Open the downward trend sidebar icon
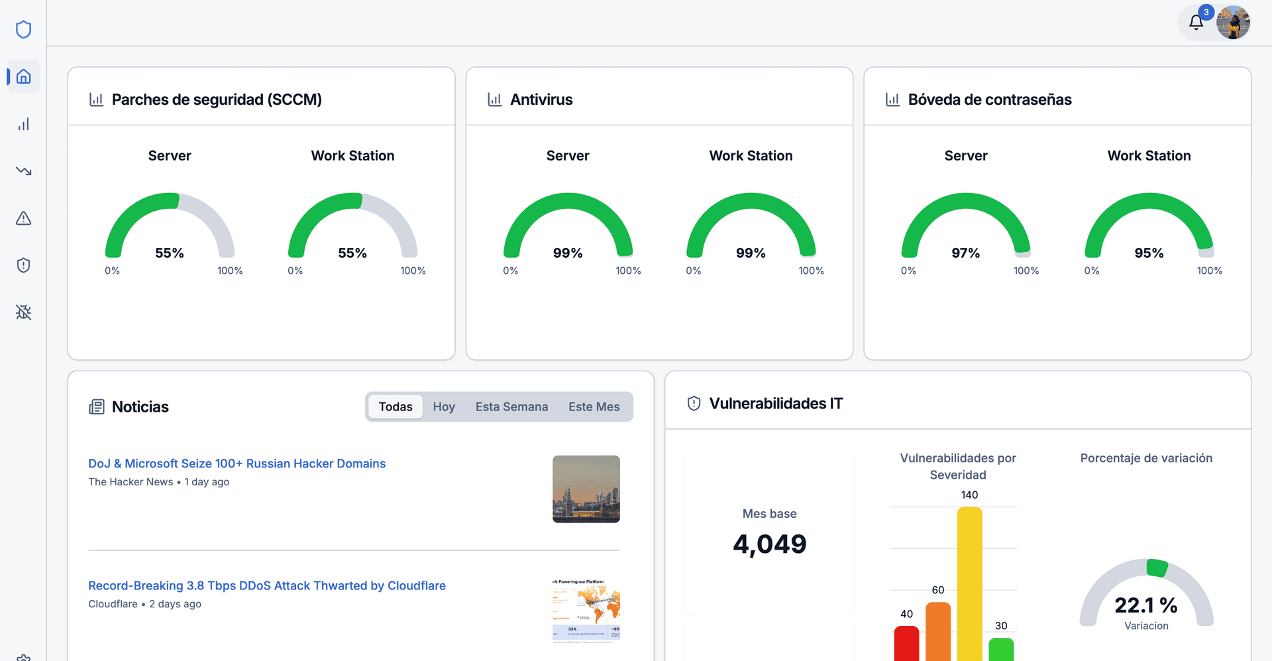The image size is (1272, 661). 23,171
